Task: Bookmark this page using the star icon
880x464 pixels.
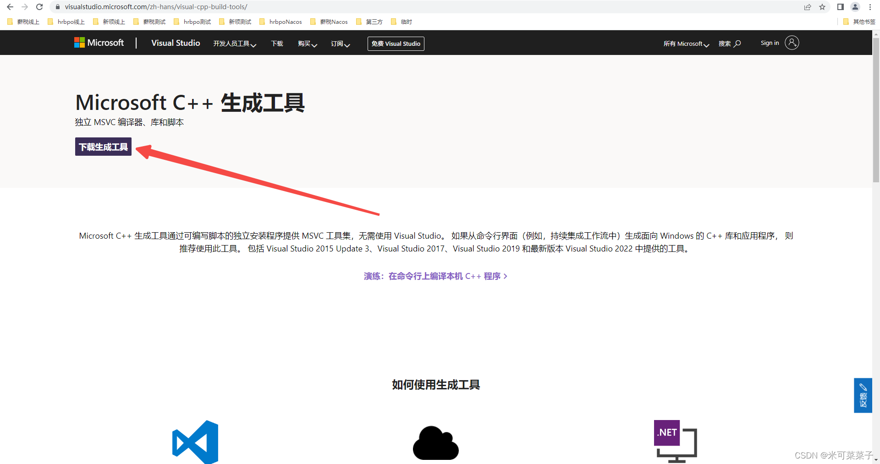Action: coord(822,7)
